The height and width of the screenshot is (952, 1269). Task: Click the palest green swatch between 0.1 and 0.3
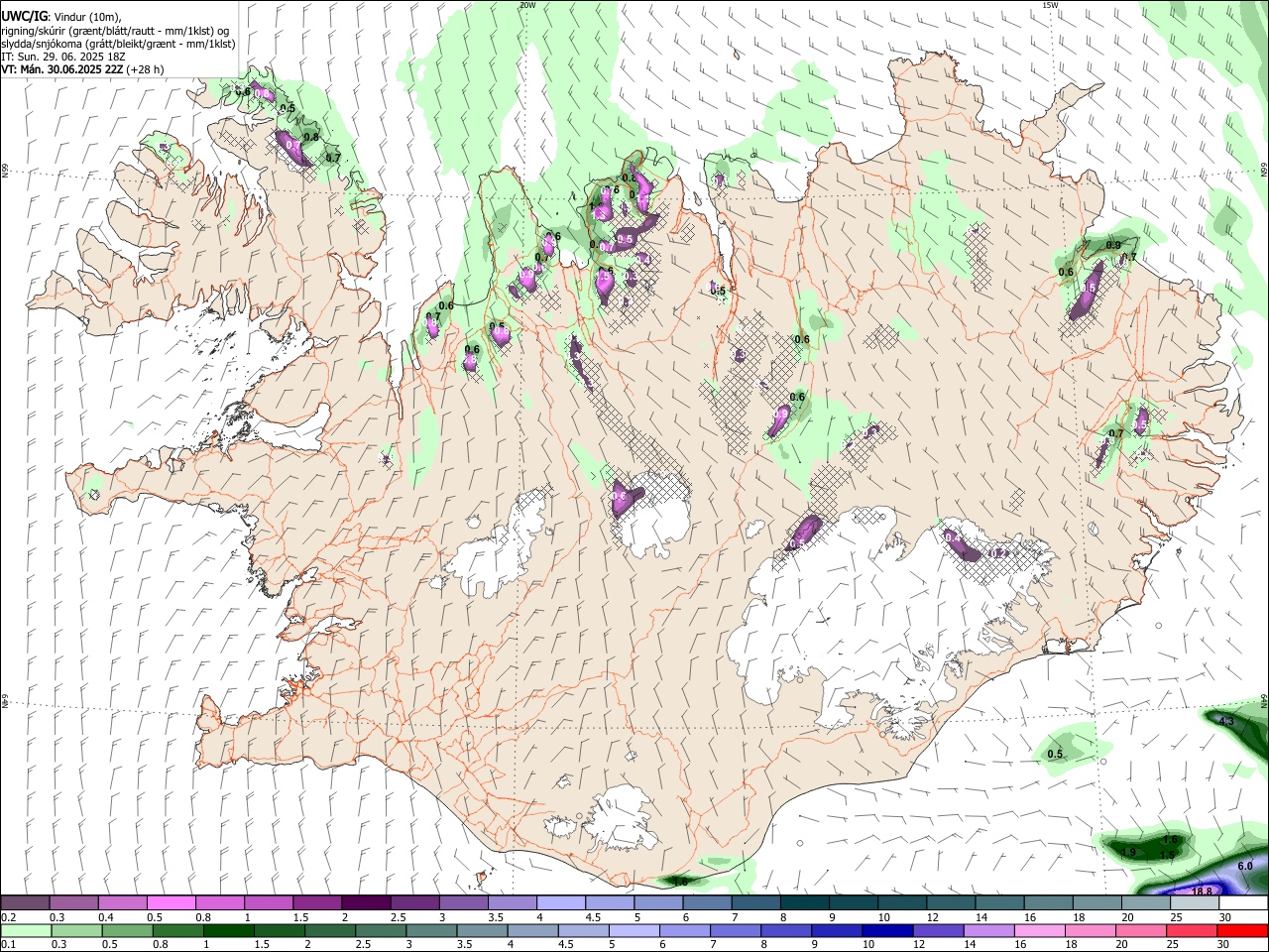[x=25, y=931]
